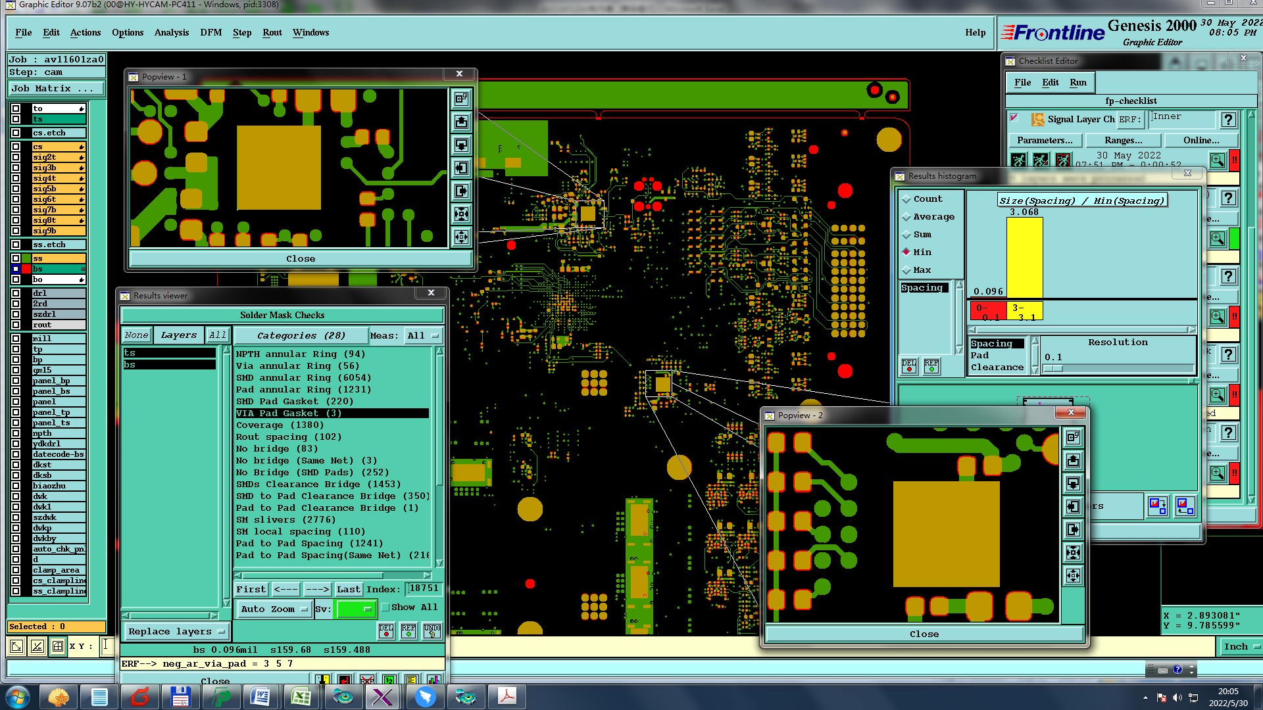This screenshot has width=1263, height=710.
Task: Open Analysis menu
Action: 172,32
